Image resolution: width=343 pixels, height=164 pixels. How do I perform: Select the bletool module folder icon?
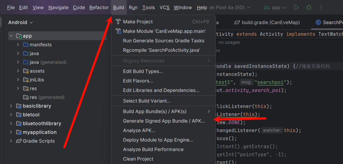(19, 115)
